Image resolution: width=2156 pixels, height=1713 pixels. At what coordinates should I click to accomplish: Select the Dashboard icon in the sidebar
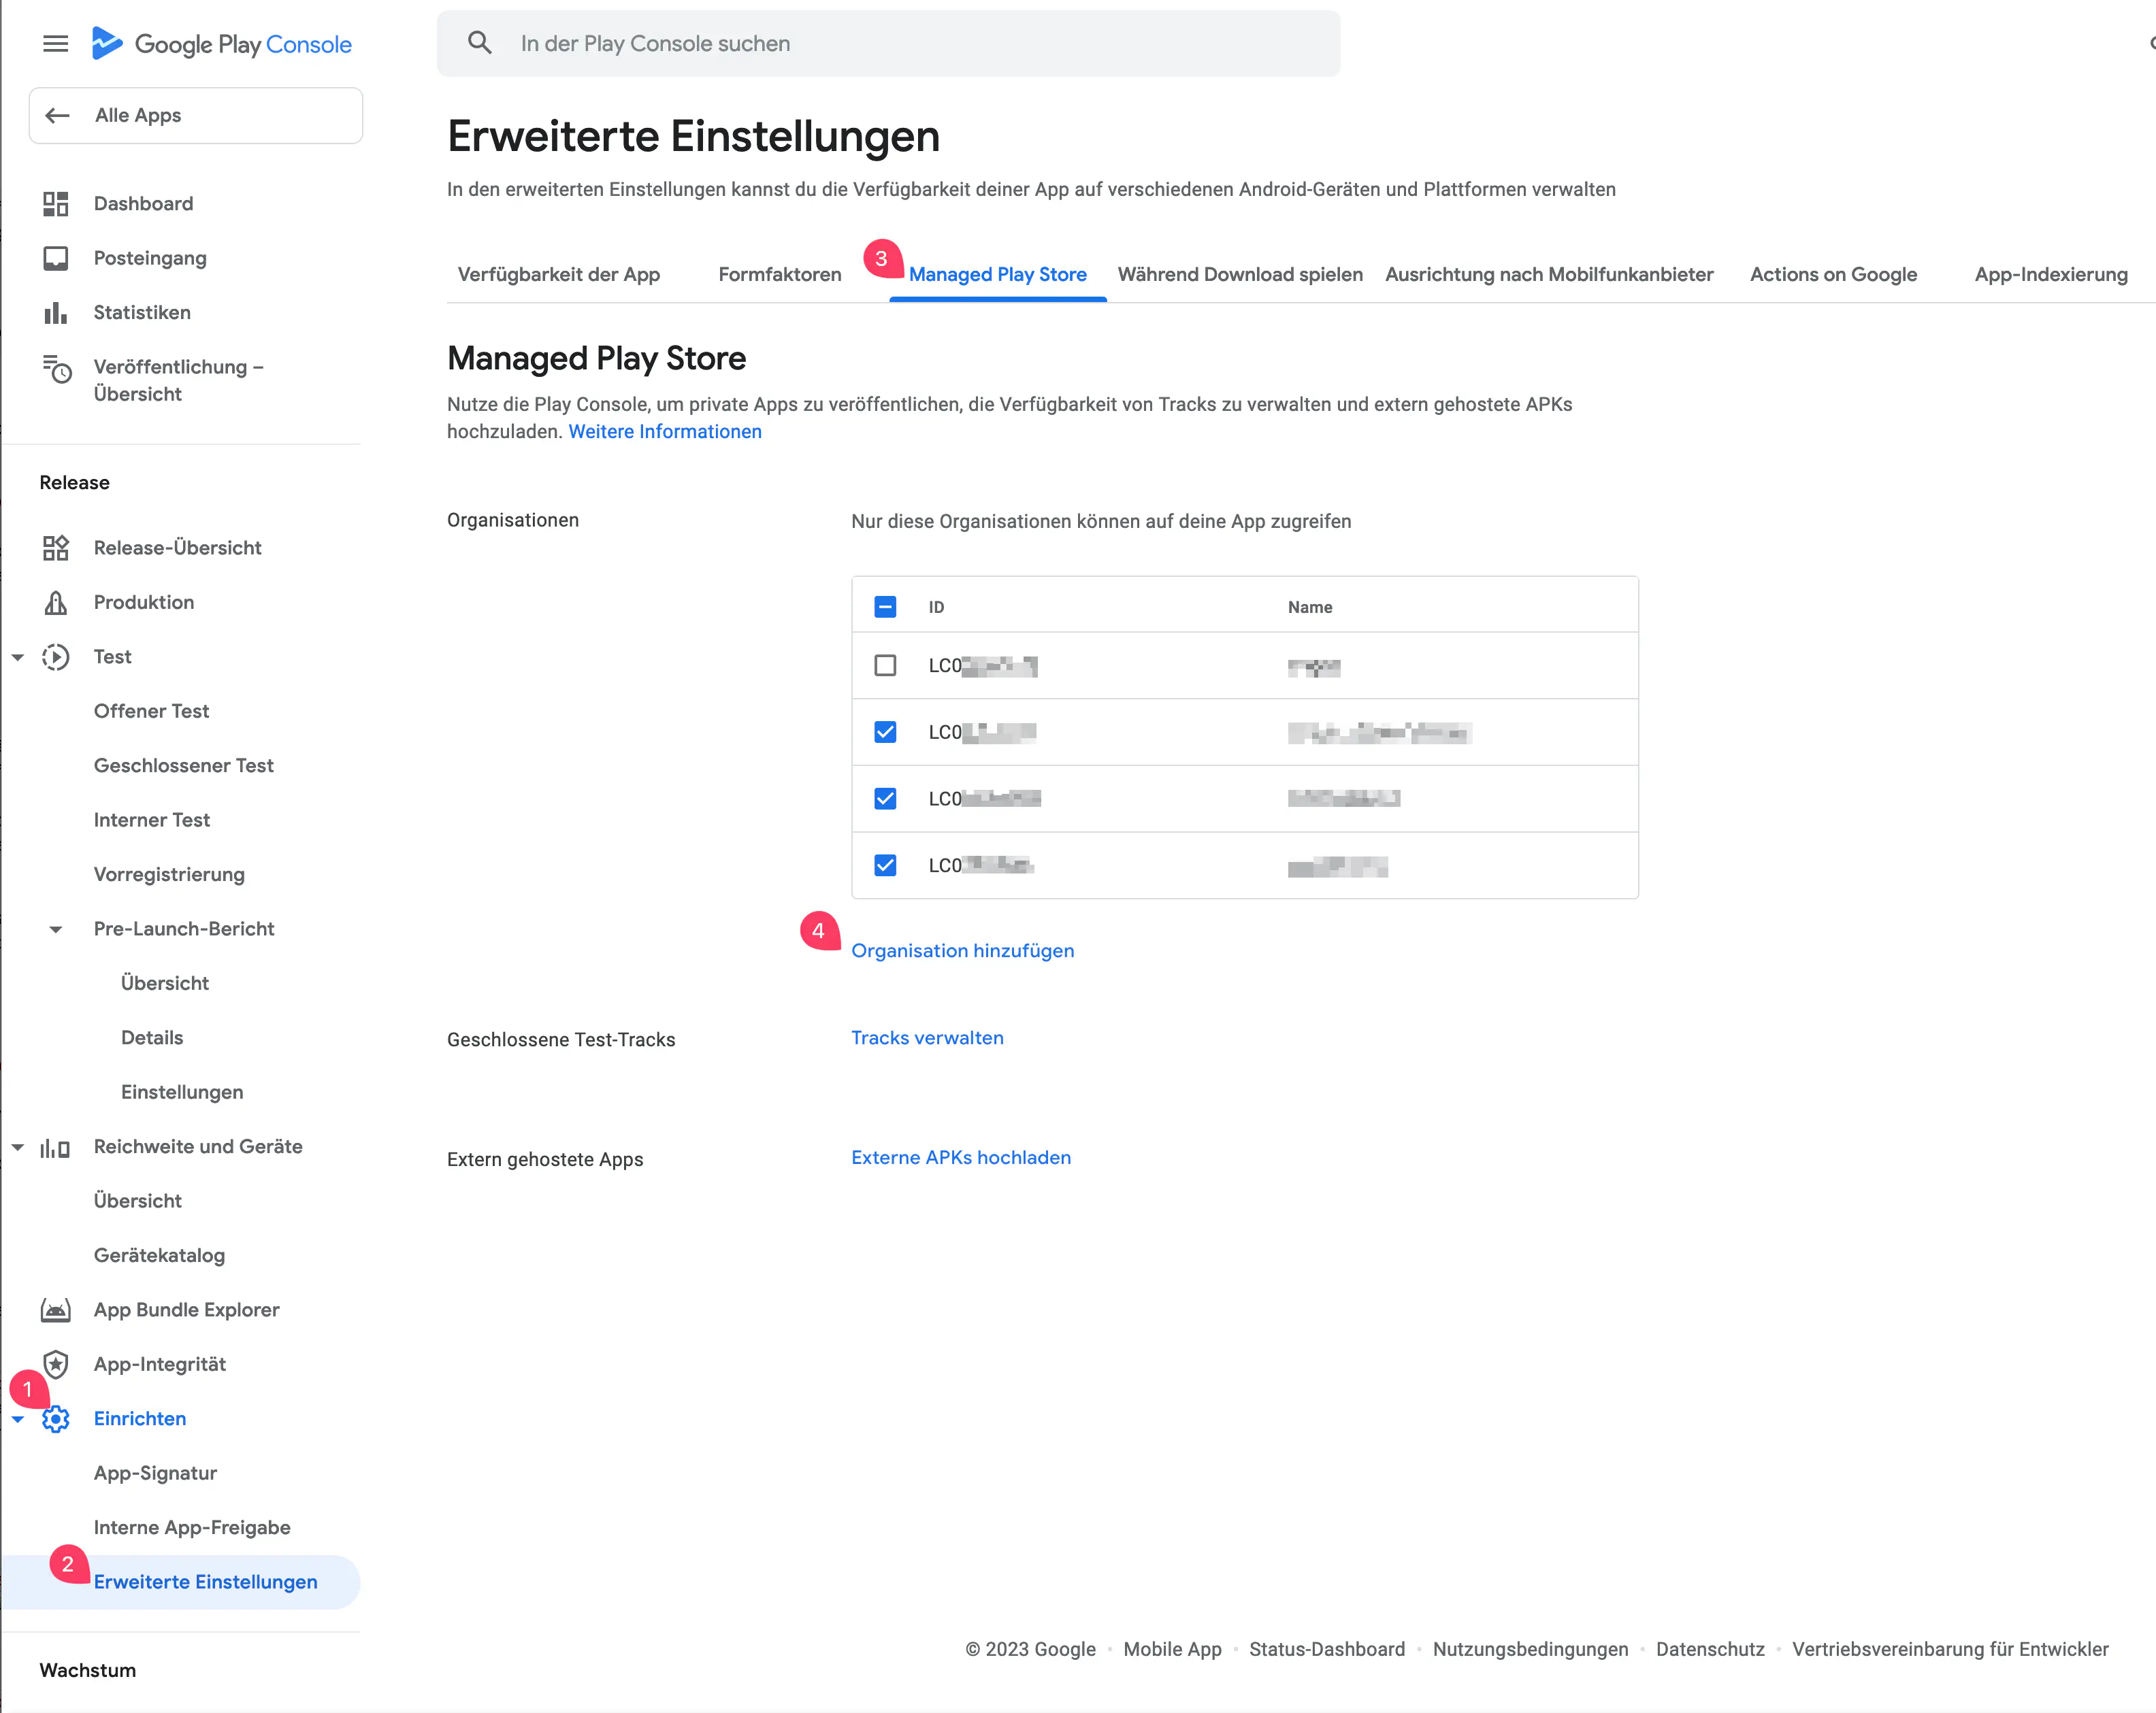coord(56,203)
